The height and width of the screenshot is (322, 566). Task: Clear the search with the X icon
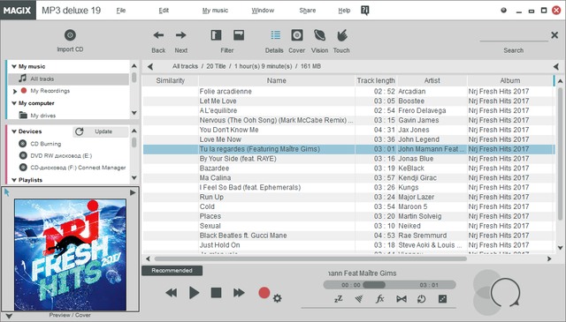pyautogui.click(x=555, y=35)
